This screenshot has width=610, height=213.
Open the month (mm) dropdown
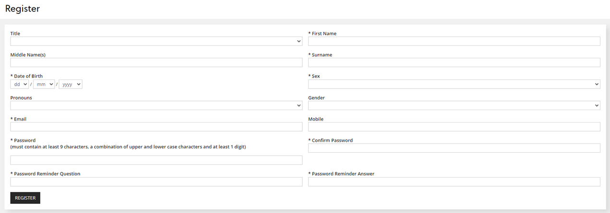tap(44, 84)
